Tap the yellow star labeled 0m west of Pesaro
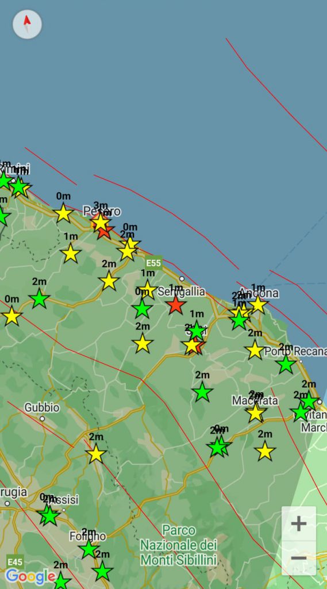Image resolution: width=327 pixels, height=589 pixels. click(x=63, y=213)
